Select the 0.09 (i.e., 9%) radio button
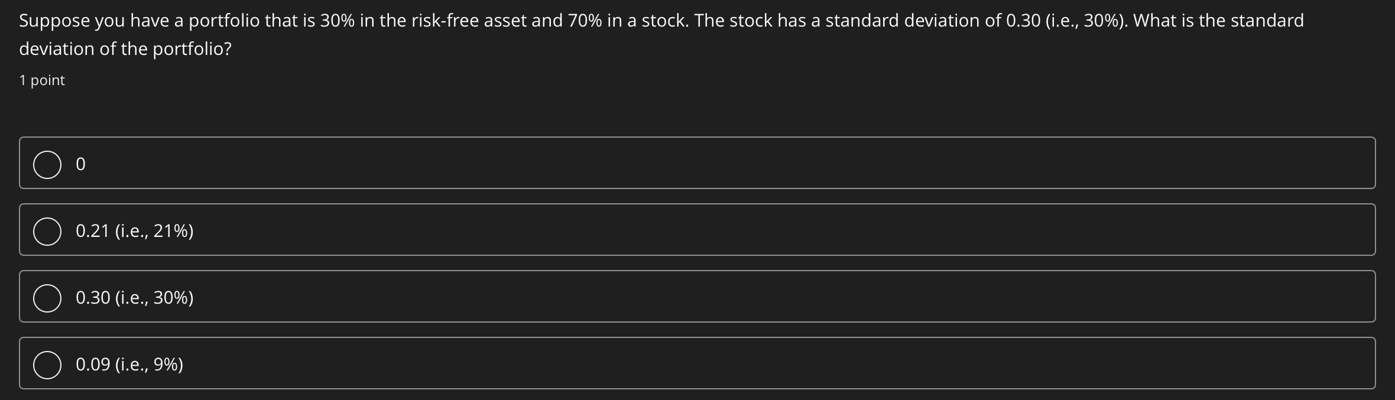The height and width of the screenshot is (400, 1395). click(x=47, y=364)
